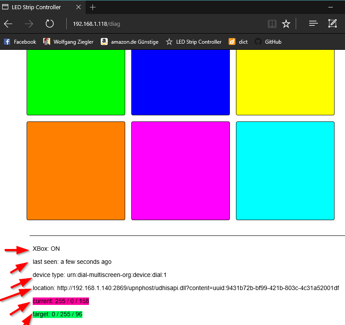This screenshot has width=345, height=325.
Task: Pick the blue color square
Action: [x=181, y=82]
